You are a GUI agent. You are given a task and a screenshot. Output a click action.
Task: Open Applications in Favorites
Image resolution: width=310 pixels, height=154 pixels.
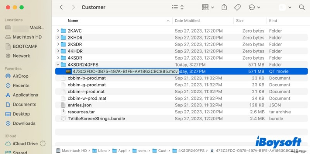[25, 95]
